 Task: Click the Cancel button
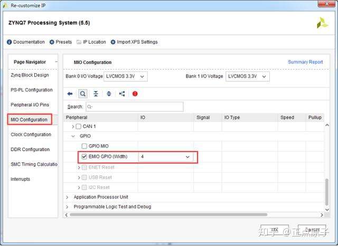(x=312, y=230)
